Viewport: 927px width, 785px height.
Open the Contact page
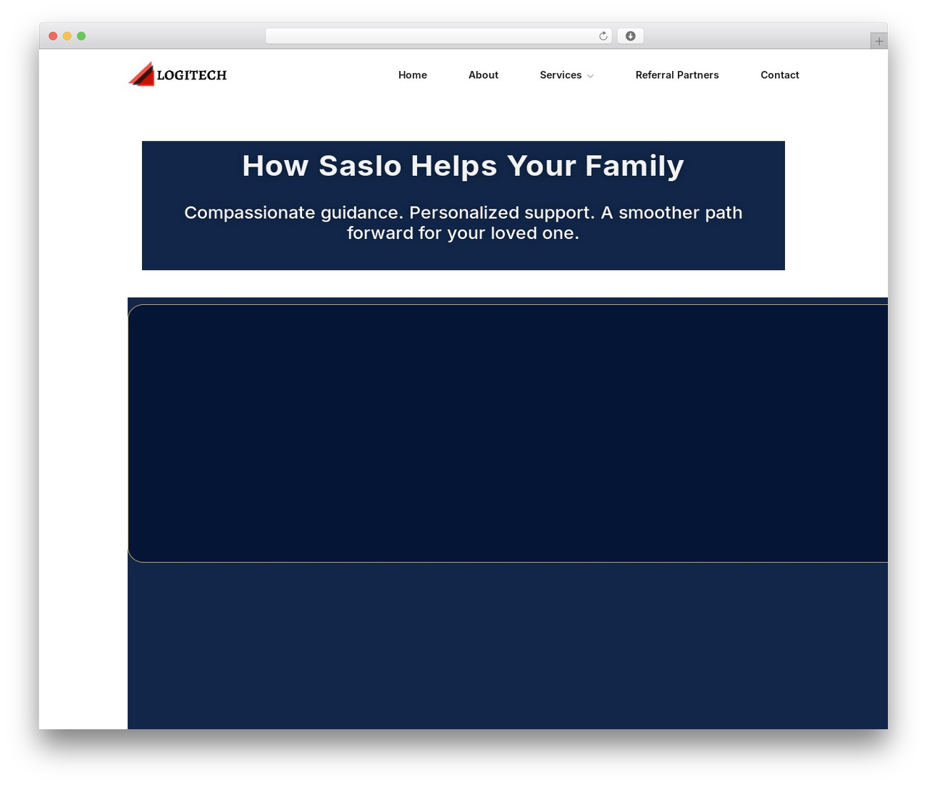coord(779,75)
